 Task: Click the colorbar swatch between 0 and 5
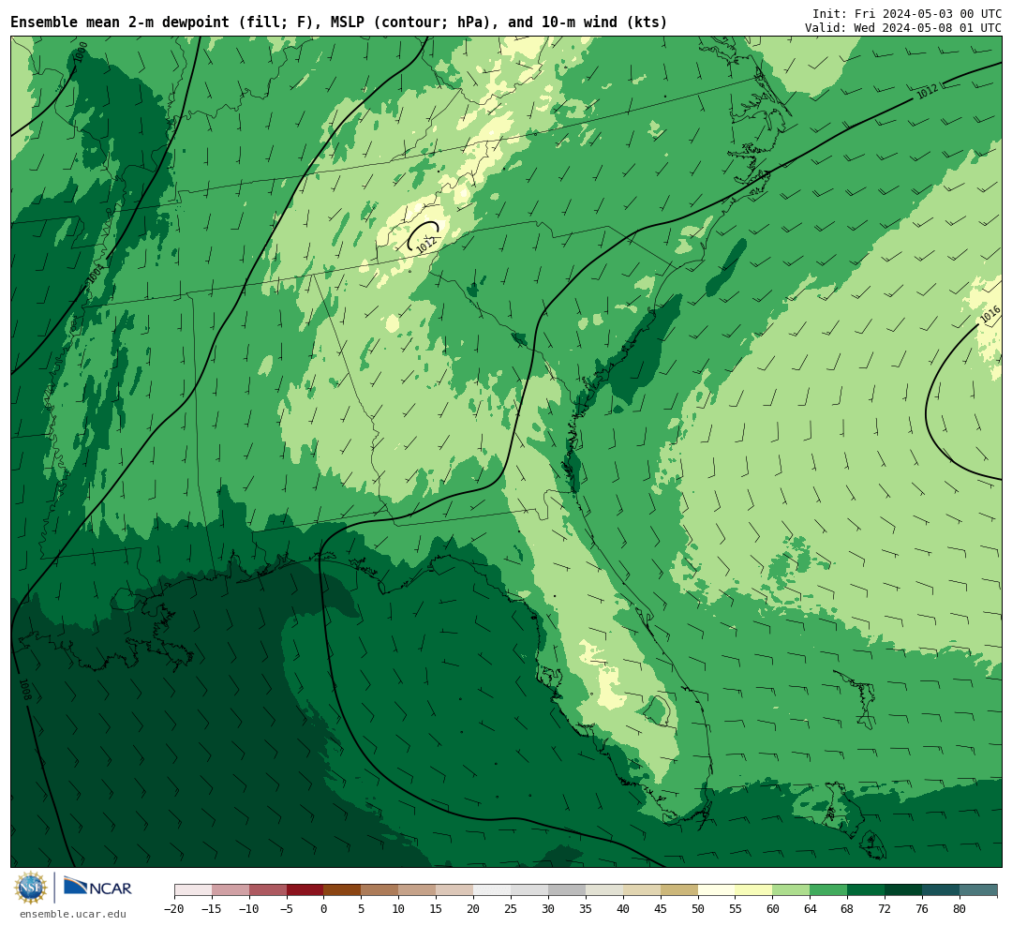343,890
